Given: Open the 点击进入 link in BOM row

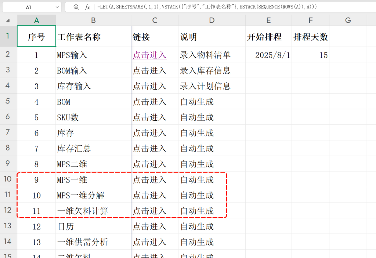Looking at the screenshot, I should point(149,102).
